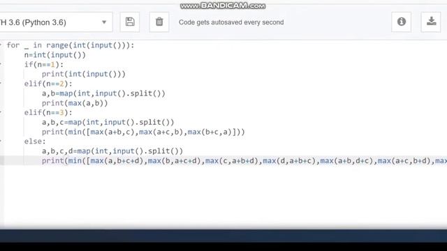Viewport: 447px width, 251px height.
Task: Click the save code floppy disk icon
Action: point(130,22)
